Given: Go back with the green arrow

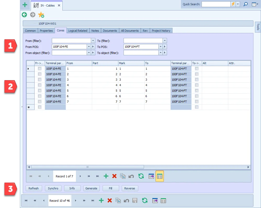Looking at the screenshot, I should pos(24,15).
